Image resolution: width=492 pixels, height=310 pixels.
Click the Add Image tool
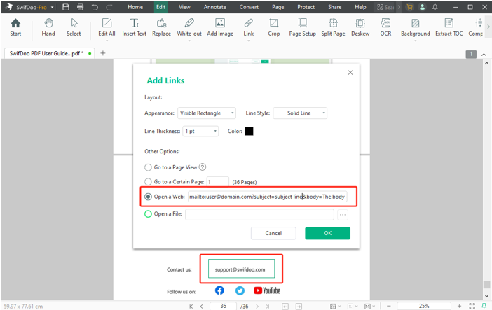(x=220, y=27)
